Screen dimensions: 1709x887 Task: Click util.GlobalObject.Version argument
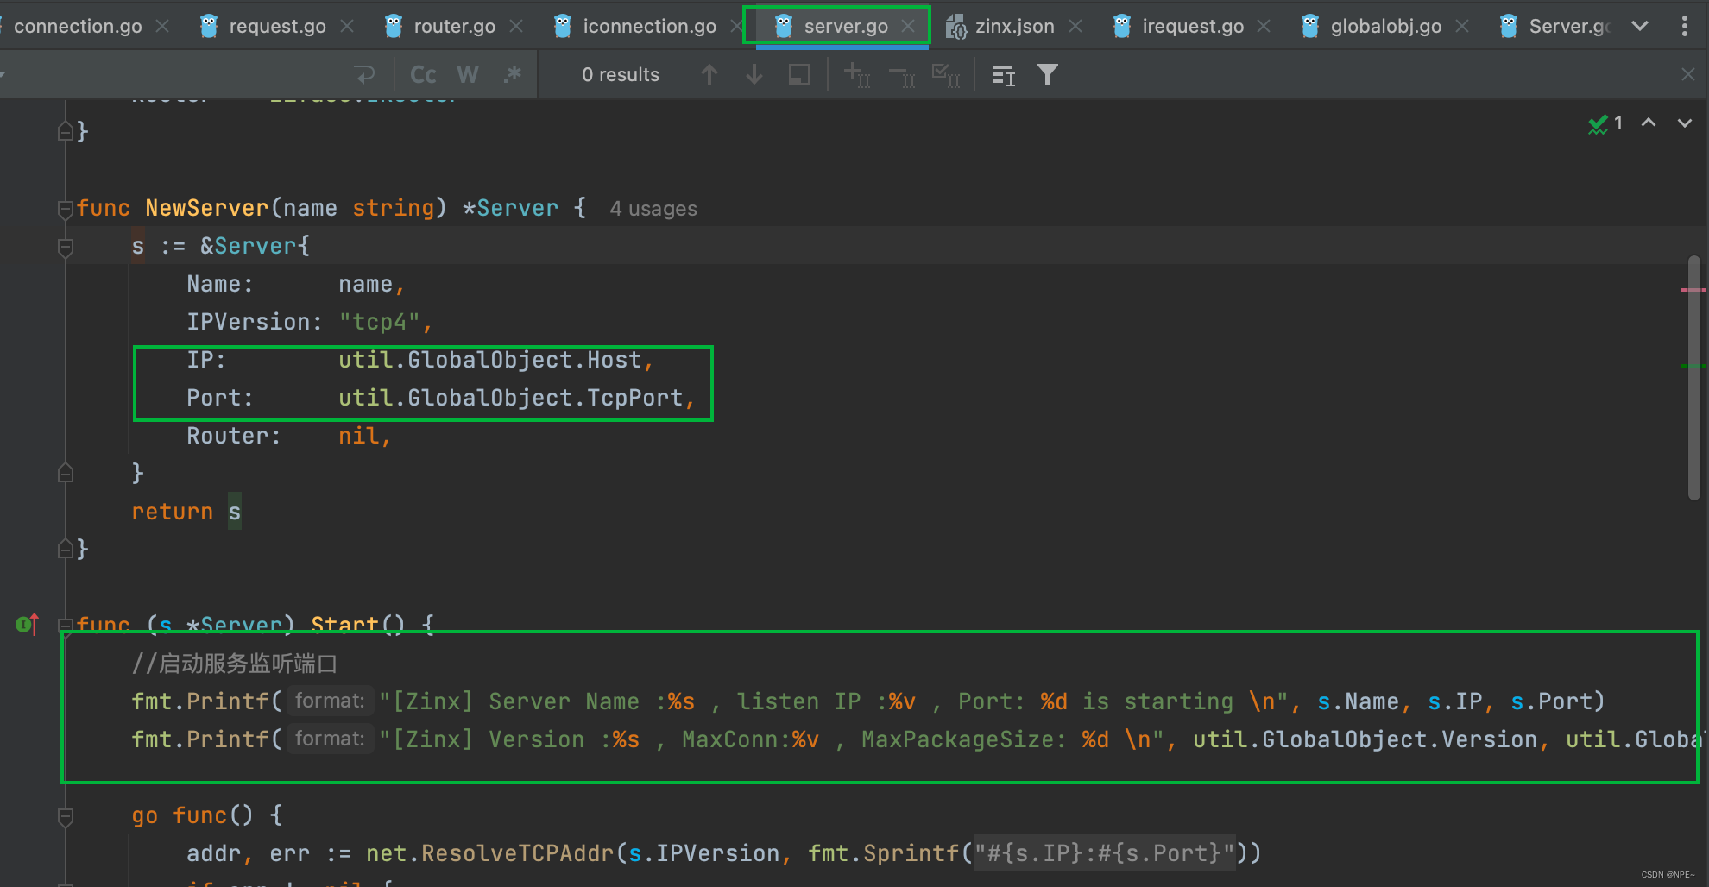point(1365,739)
